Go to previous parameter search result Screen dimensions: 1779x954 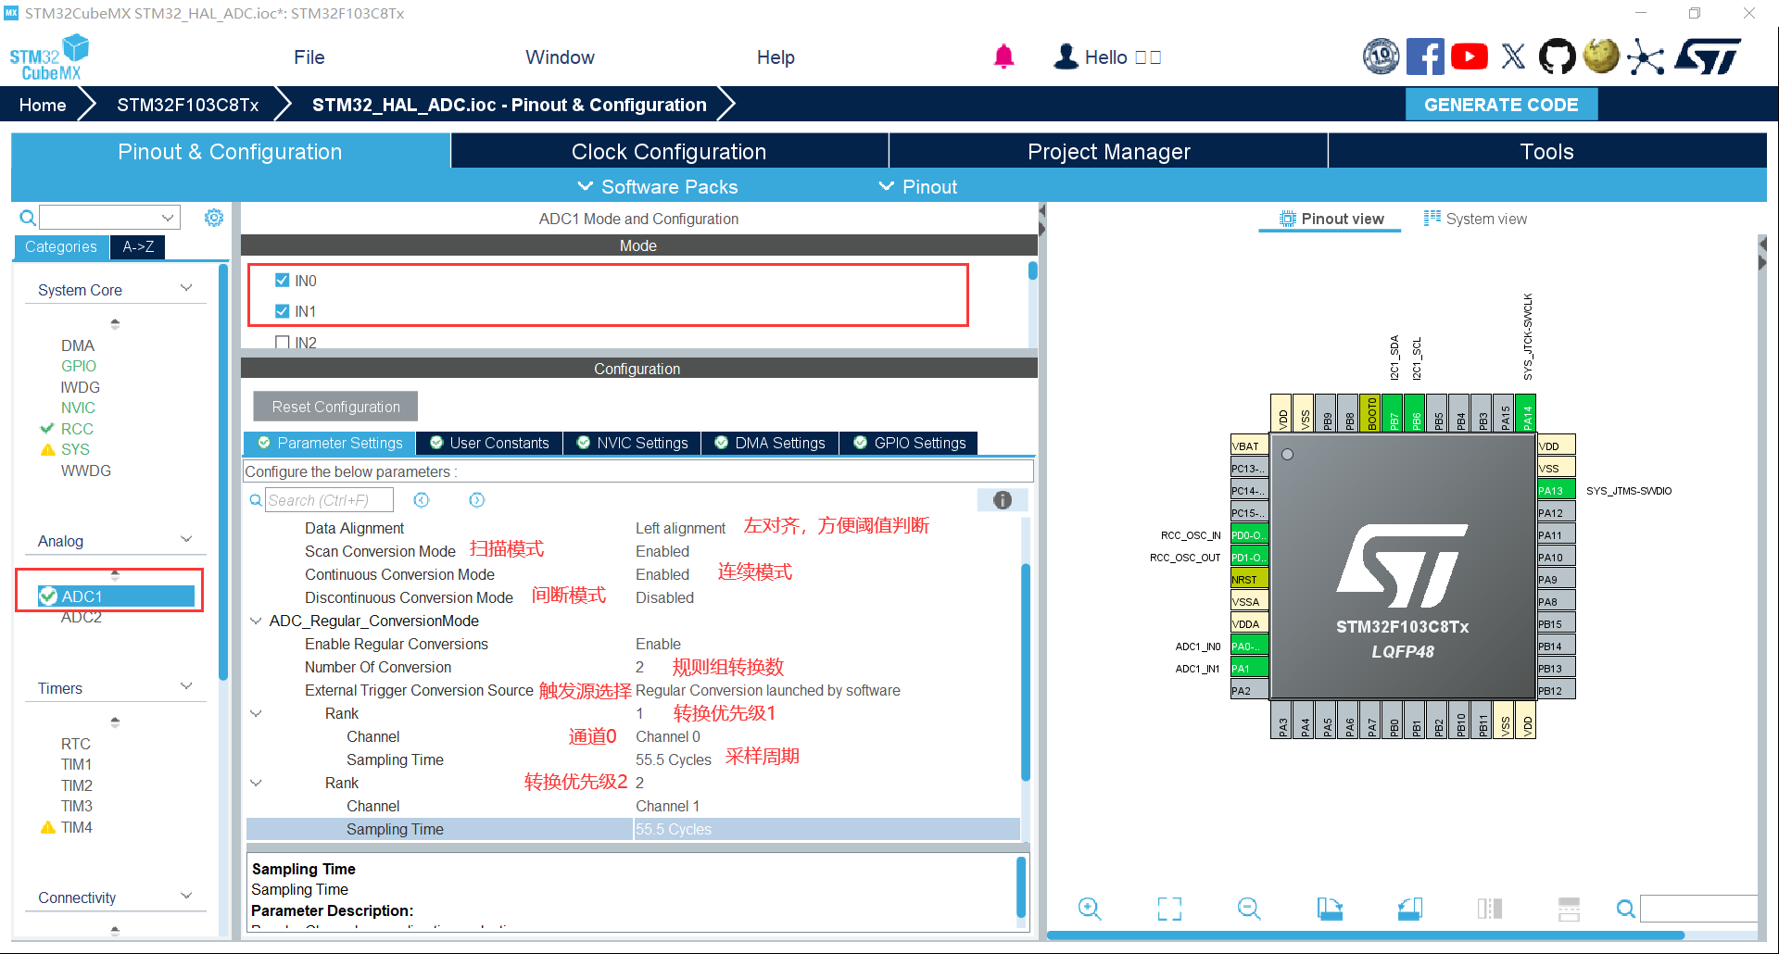[422, 500]
